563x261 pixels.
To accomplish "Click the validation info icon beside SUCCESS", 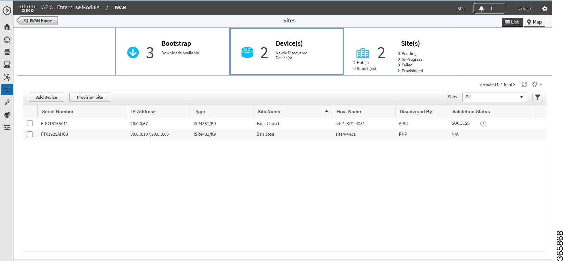I will click(483, 124).
